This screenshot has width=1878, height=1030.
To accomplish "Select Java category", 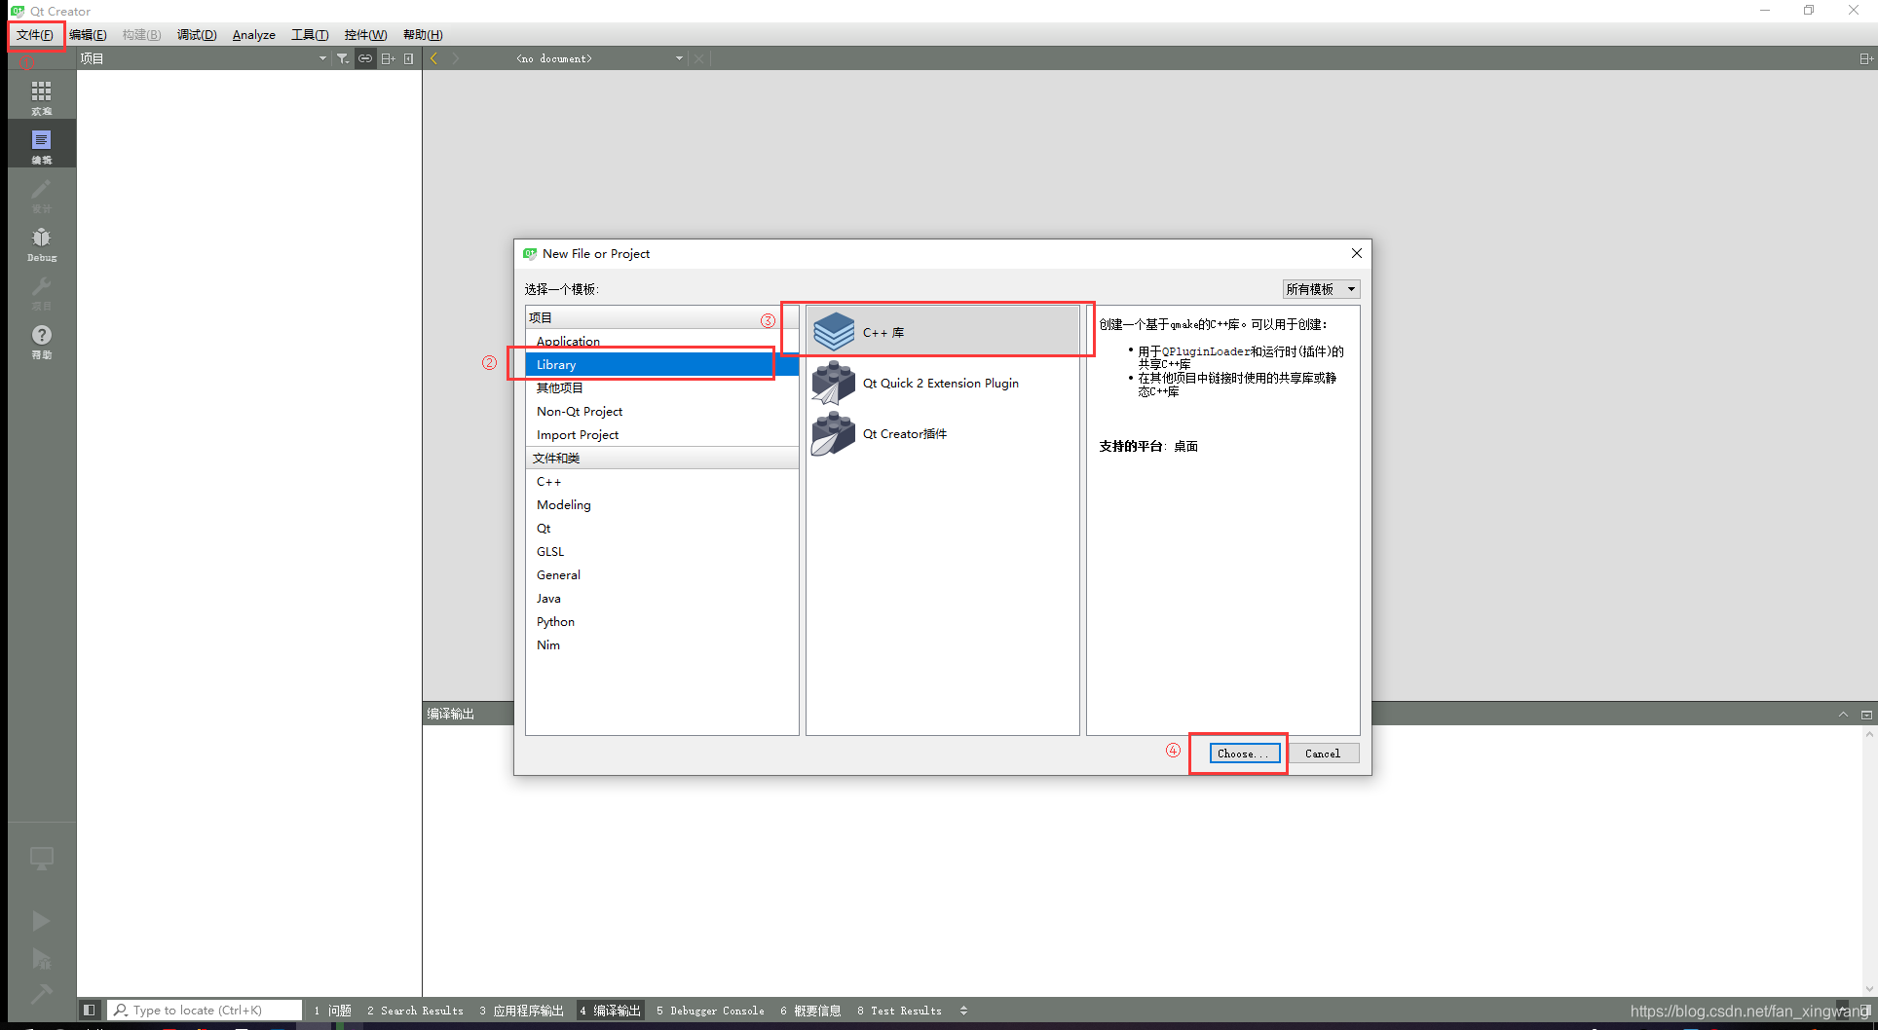I will tap(662, 598).
